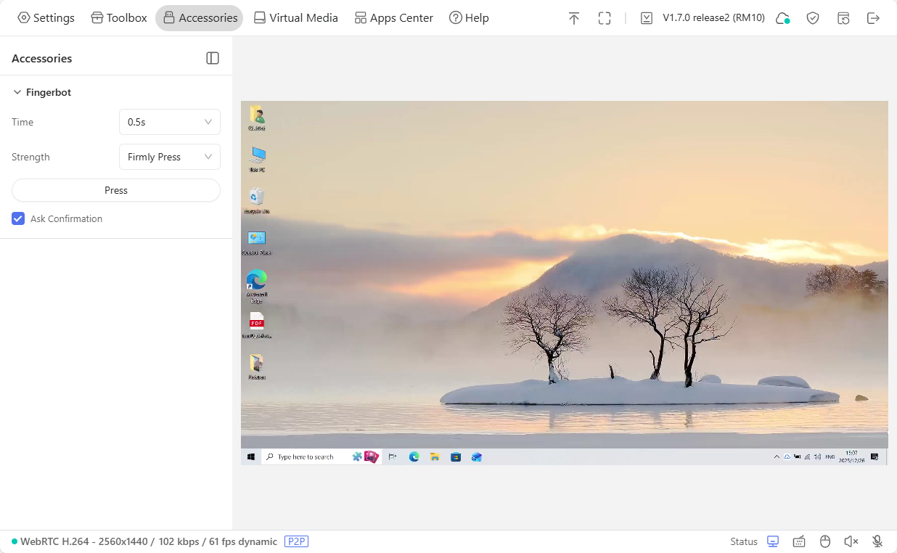Open the Strength dropdown showing Firmly Press
Viewport: 897px width, 553px height.
[x=169, y=157]
